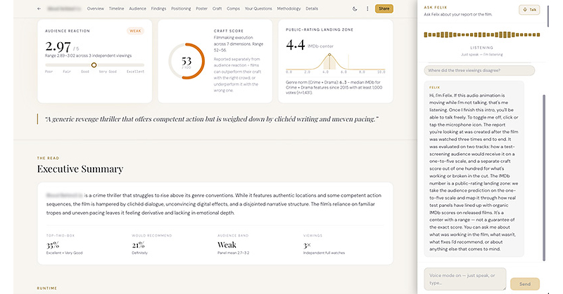Click the Executive Summary heading
This screenshot has height=294, width=563.
pos(80,169)
